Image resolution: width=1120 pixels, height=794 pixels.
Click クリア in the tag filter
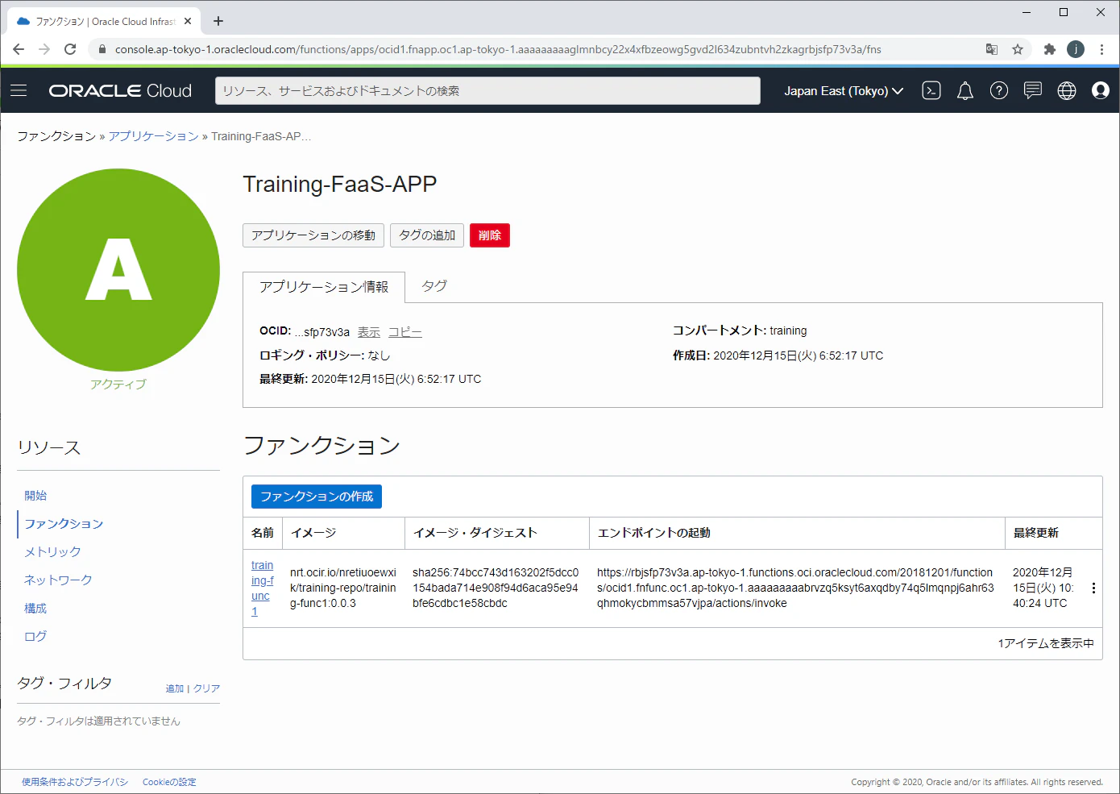click(x=206, y=688)
